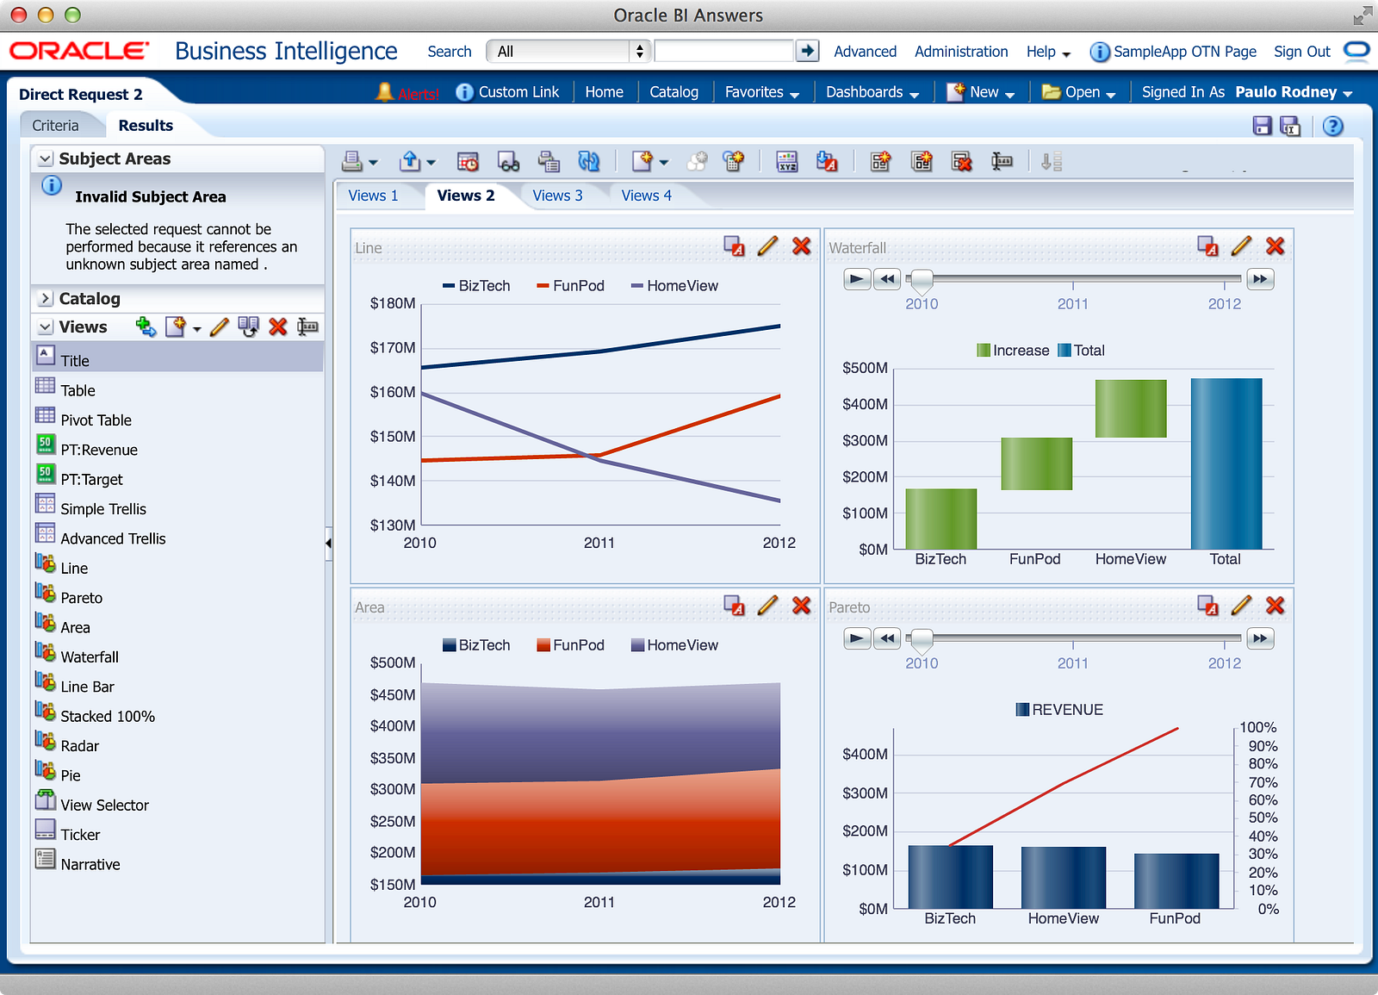Save the analysis with the floppy disk icon

1263,126
